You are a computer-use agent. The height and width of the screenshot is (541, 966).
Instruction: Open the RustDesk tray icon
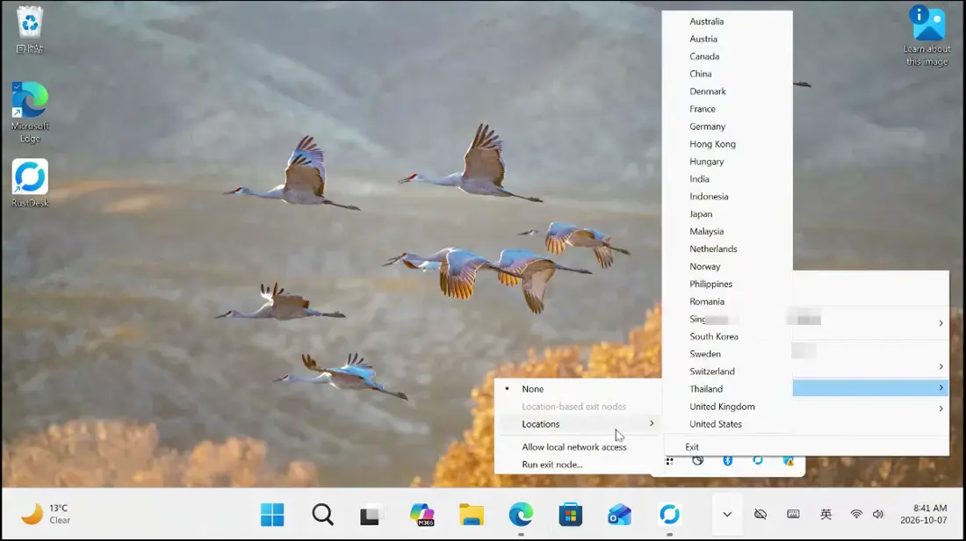pyautogui.click(x=758, y=461)
